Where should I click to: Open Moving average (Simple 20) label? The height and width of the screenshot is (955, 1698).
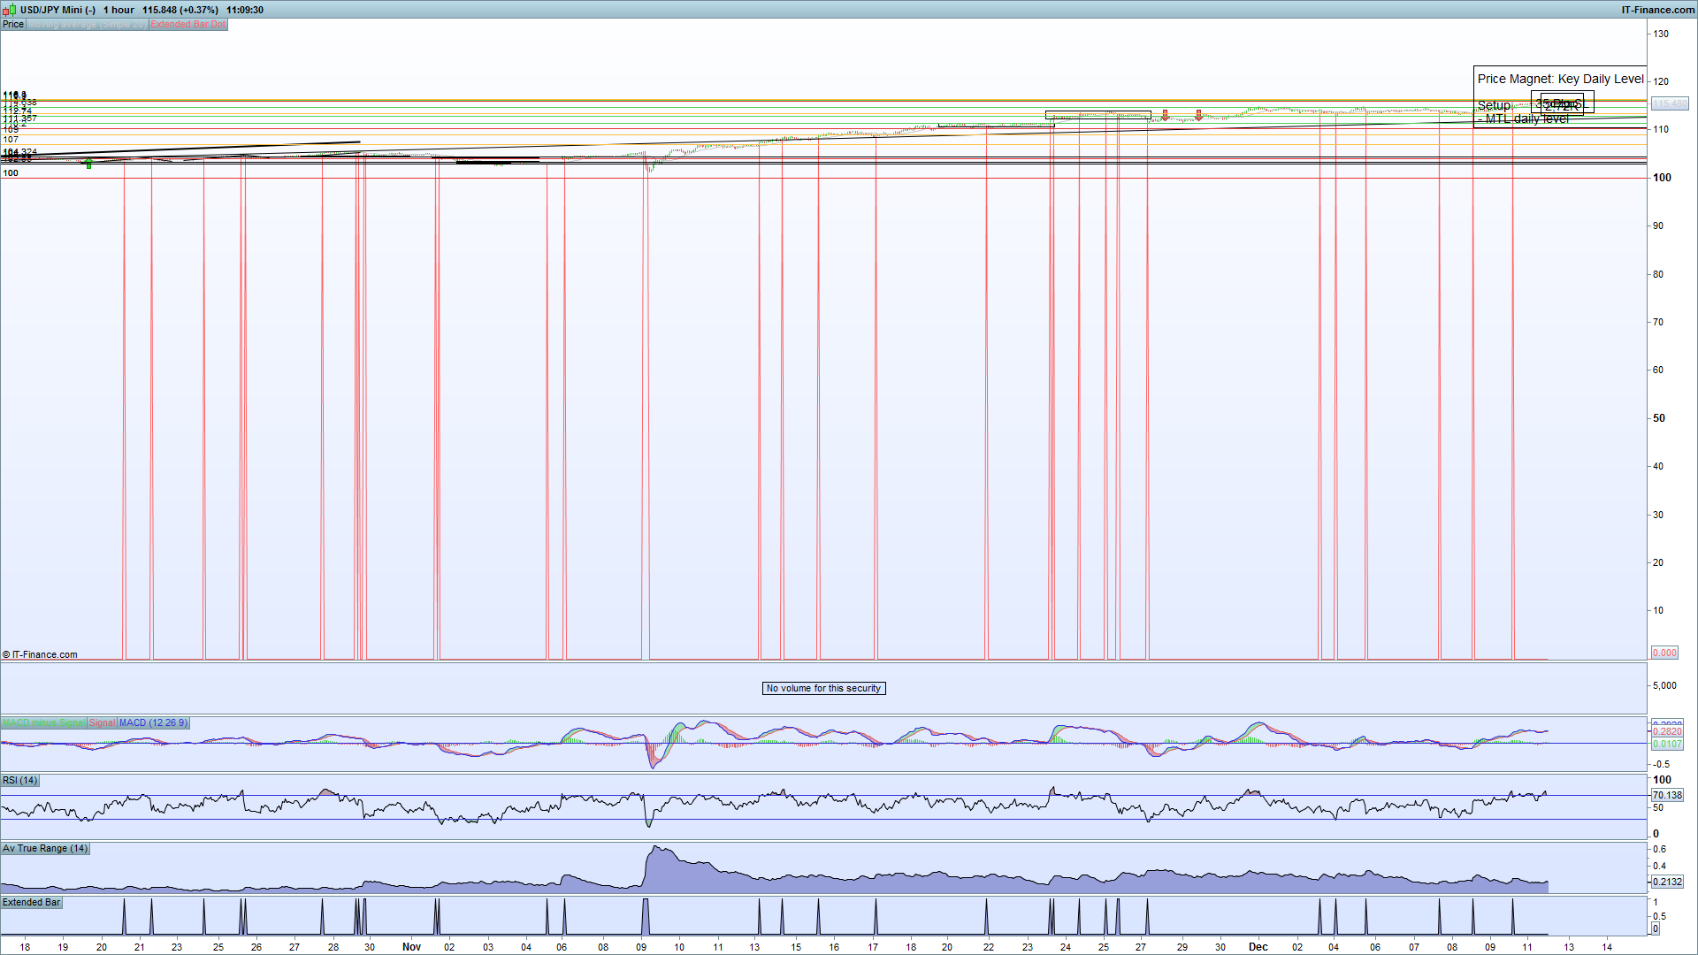(x=87, y=24)
